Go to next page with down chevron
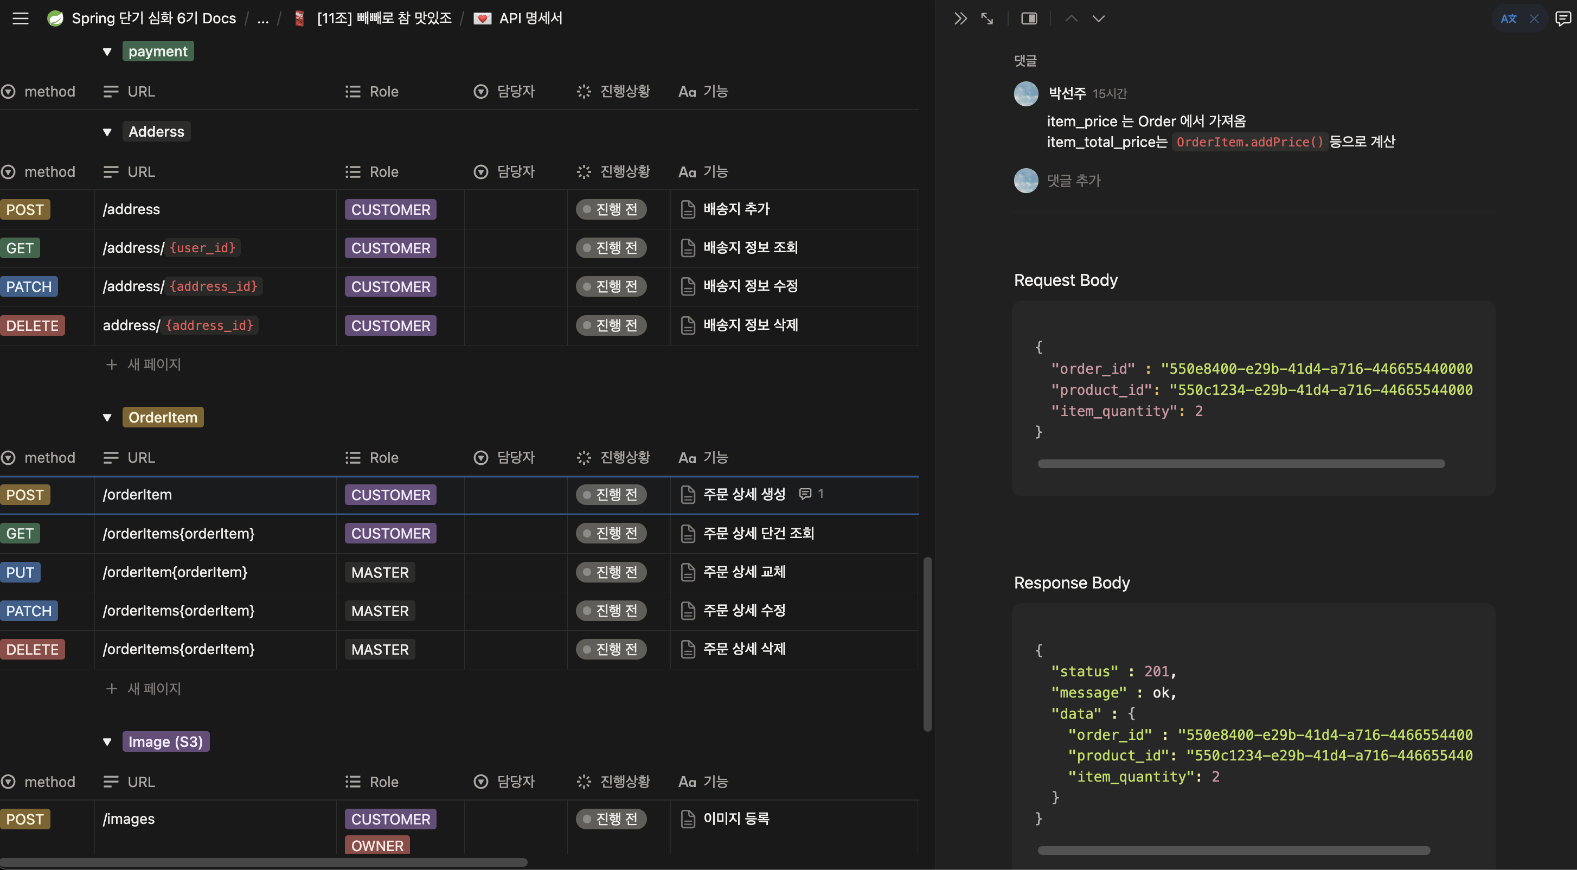Screen dimensions: 1577x870 click(x=1098, y=18)
